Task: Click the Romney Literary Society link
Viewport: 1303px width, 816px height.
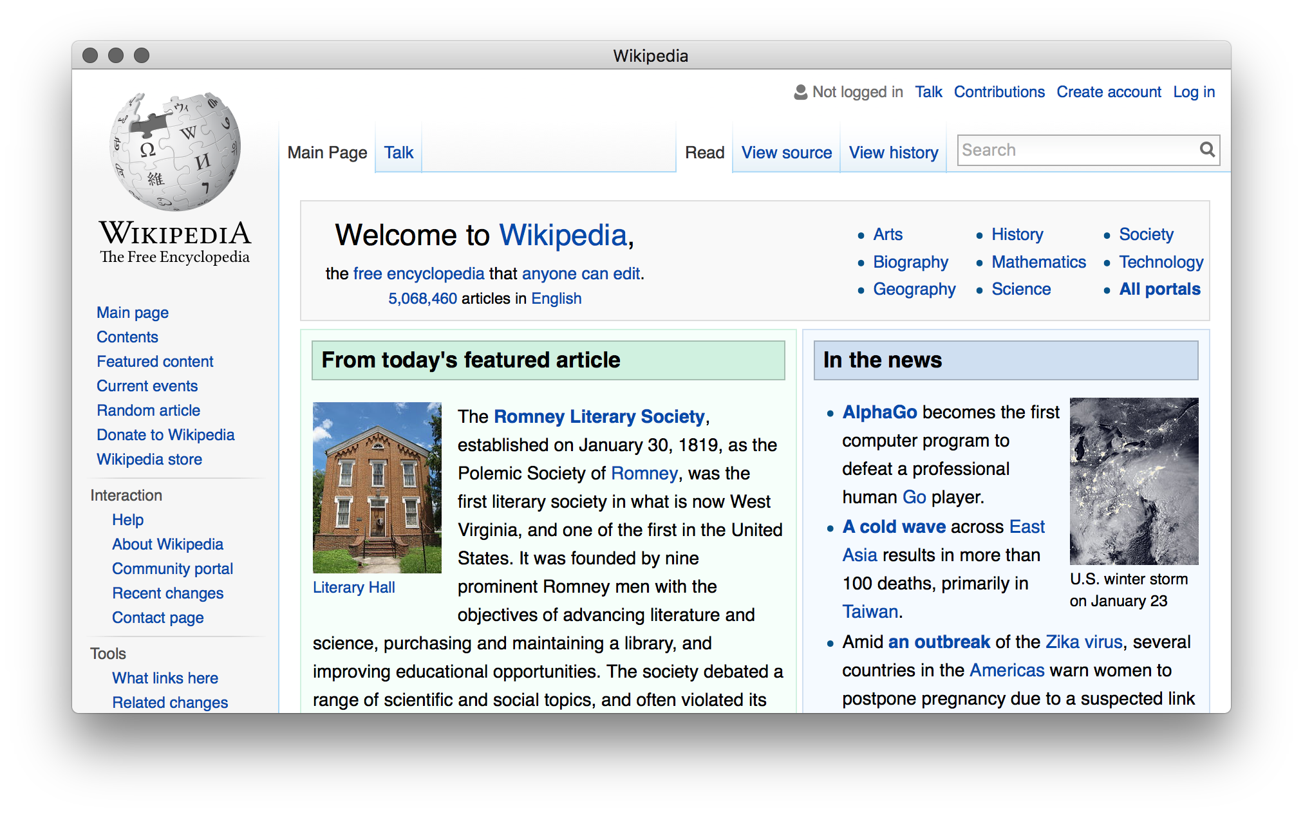Action: pyautogui.click(x=599, y=416)
